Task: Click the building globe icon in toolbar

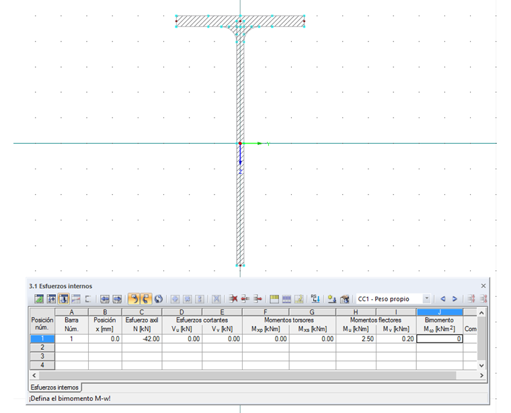Action: 344,299
